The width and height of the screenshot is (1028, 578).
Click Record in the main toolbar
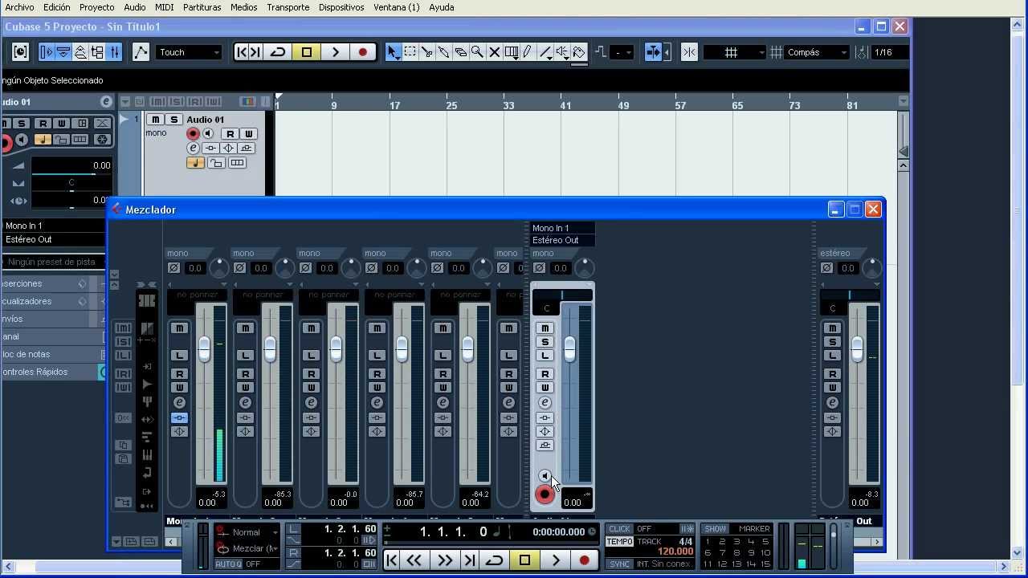point(363,52)
